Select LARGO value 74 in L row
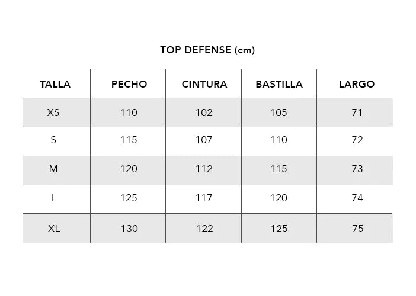 click(357, 198)
